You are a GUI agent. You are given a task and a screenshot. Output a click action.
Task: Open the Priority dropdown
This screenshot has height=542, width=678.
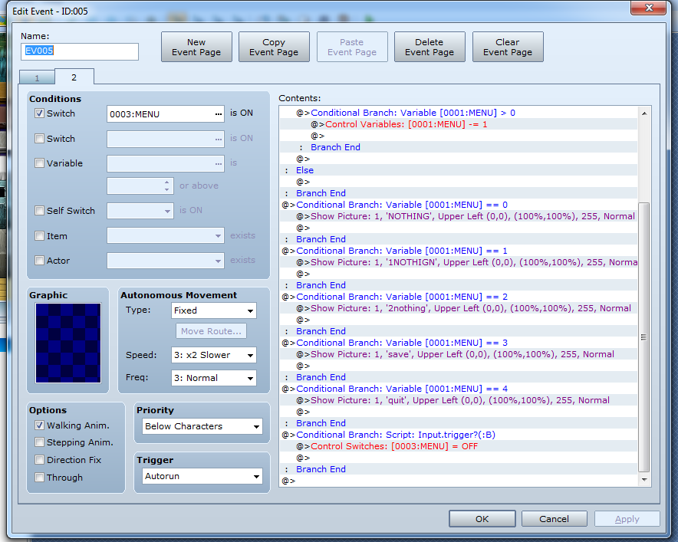(x=202, y=426)
